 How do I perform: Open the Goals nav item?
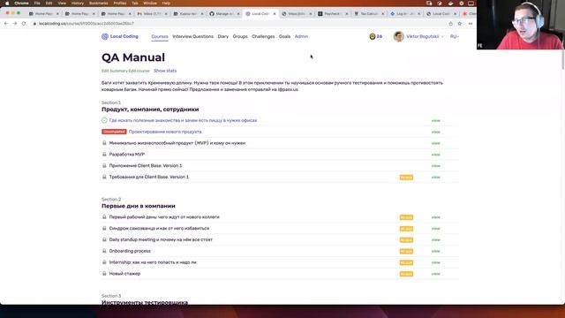coord(284,36)
